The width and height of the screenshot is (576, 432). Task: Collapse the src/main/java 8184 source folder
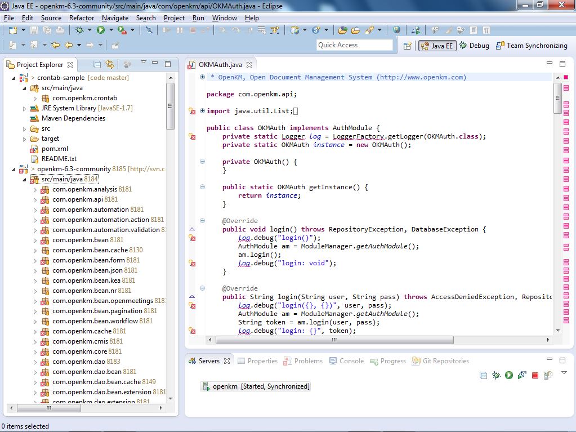[x=24, y=180]
